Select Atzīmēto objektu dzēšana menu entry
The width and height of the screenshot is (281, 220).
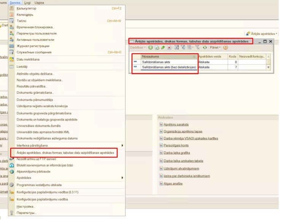point(35,74)
